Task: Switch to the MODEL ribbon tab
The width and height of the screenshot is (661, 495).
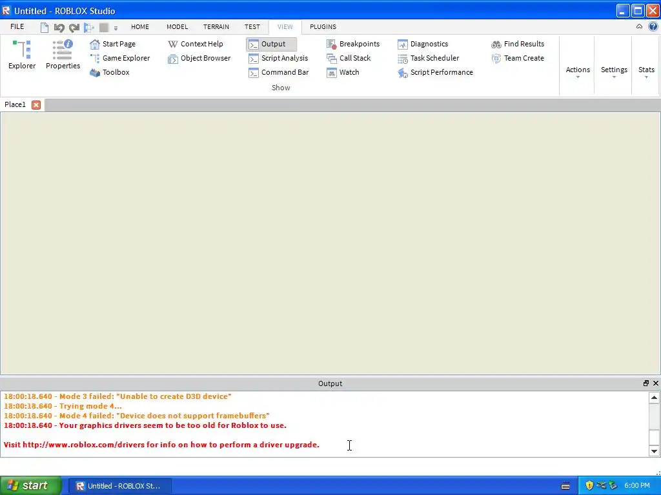Action: 177,26
